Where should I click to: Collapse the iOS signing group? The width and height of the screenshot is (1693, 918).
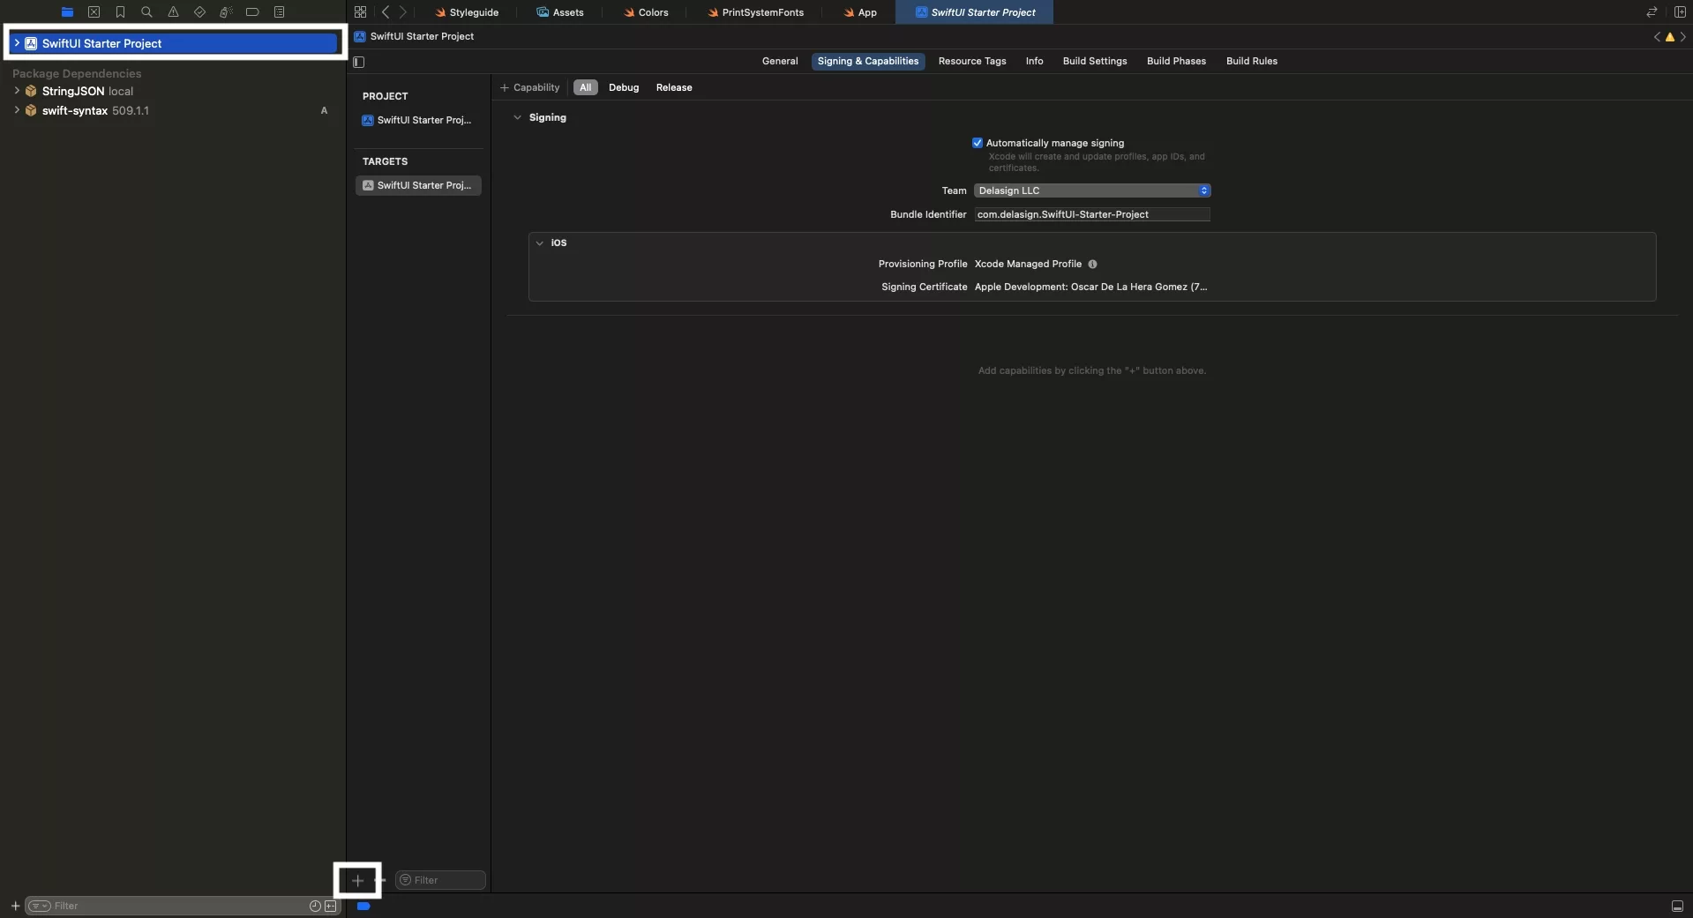tap(539, 243)
